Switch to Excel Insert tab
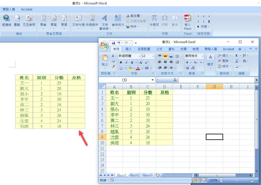The width and height of the screenshot is (261, 185). pyautogui.click(x=128, y=49)
